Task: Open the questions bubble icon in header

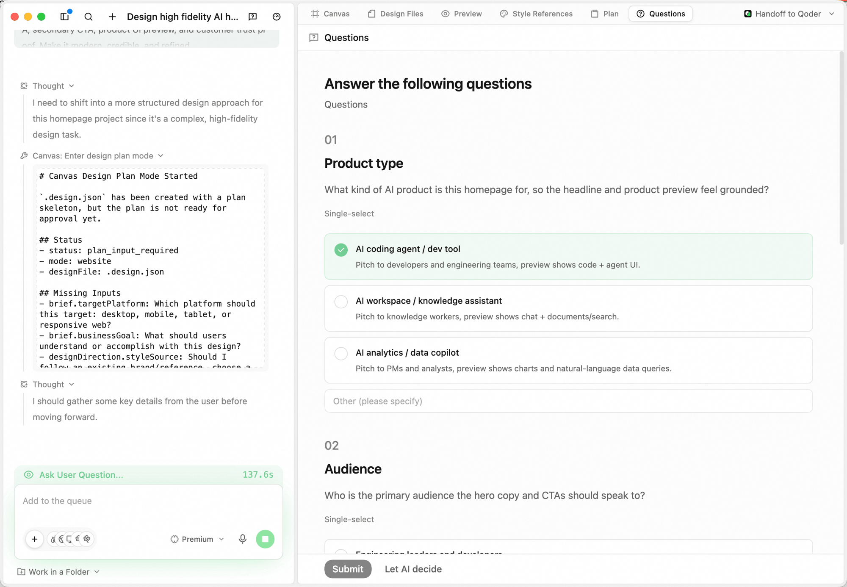Action: (x=253, y=17)
